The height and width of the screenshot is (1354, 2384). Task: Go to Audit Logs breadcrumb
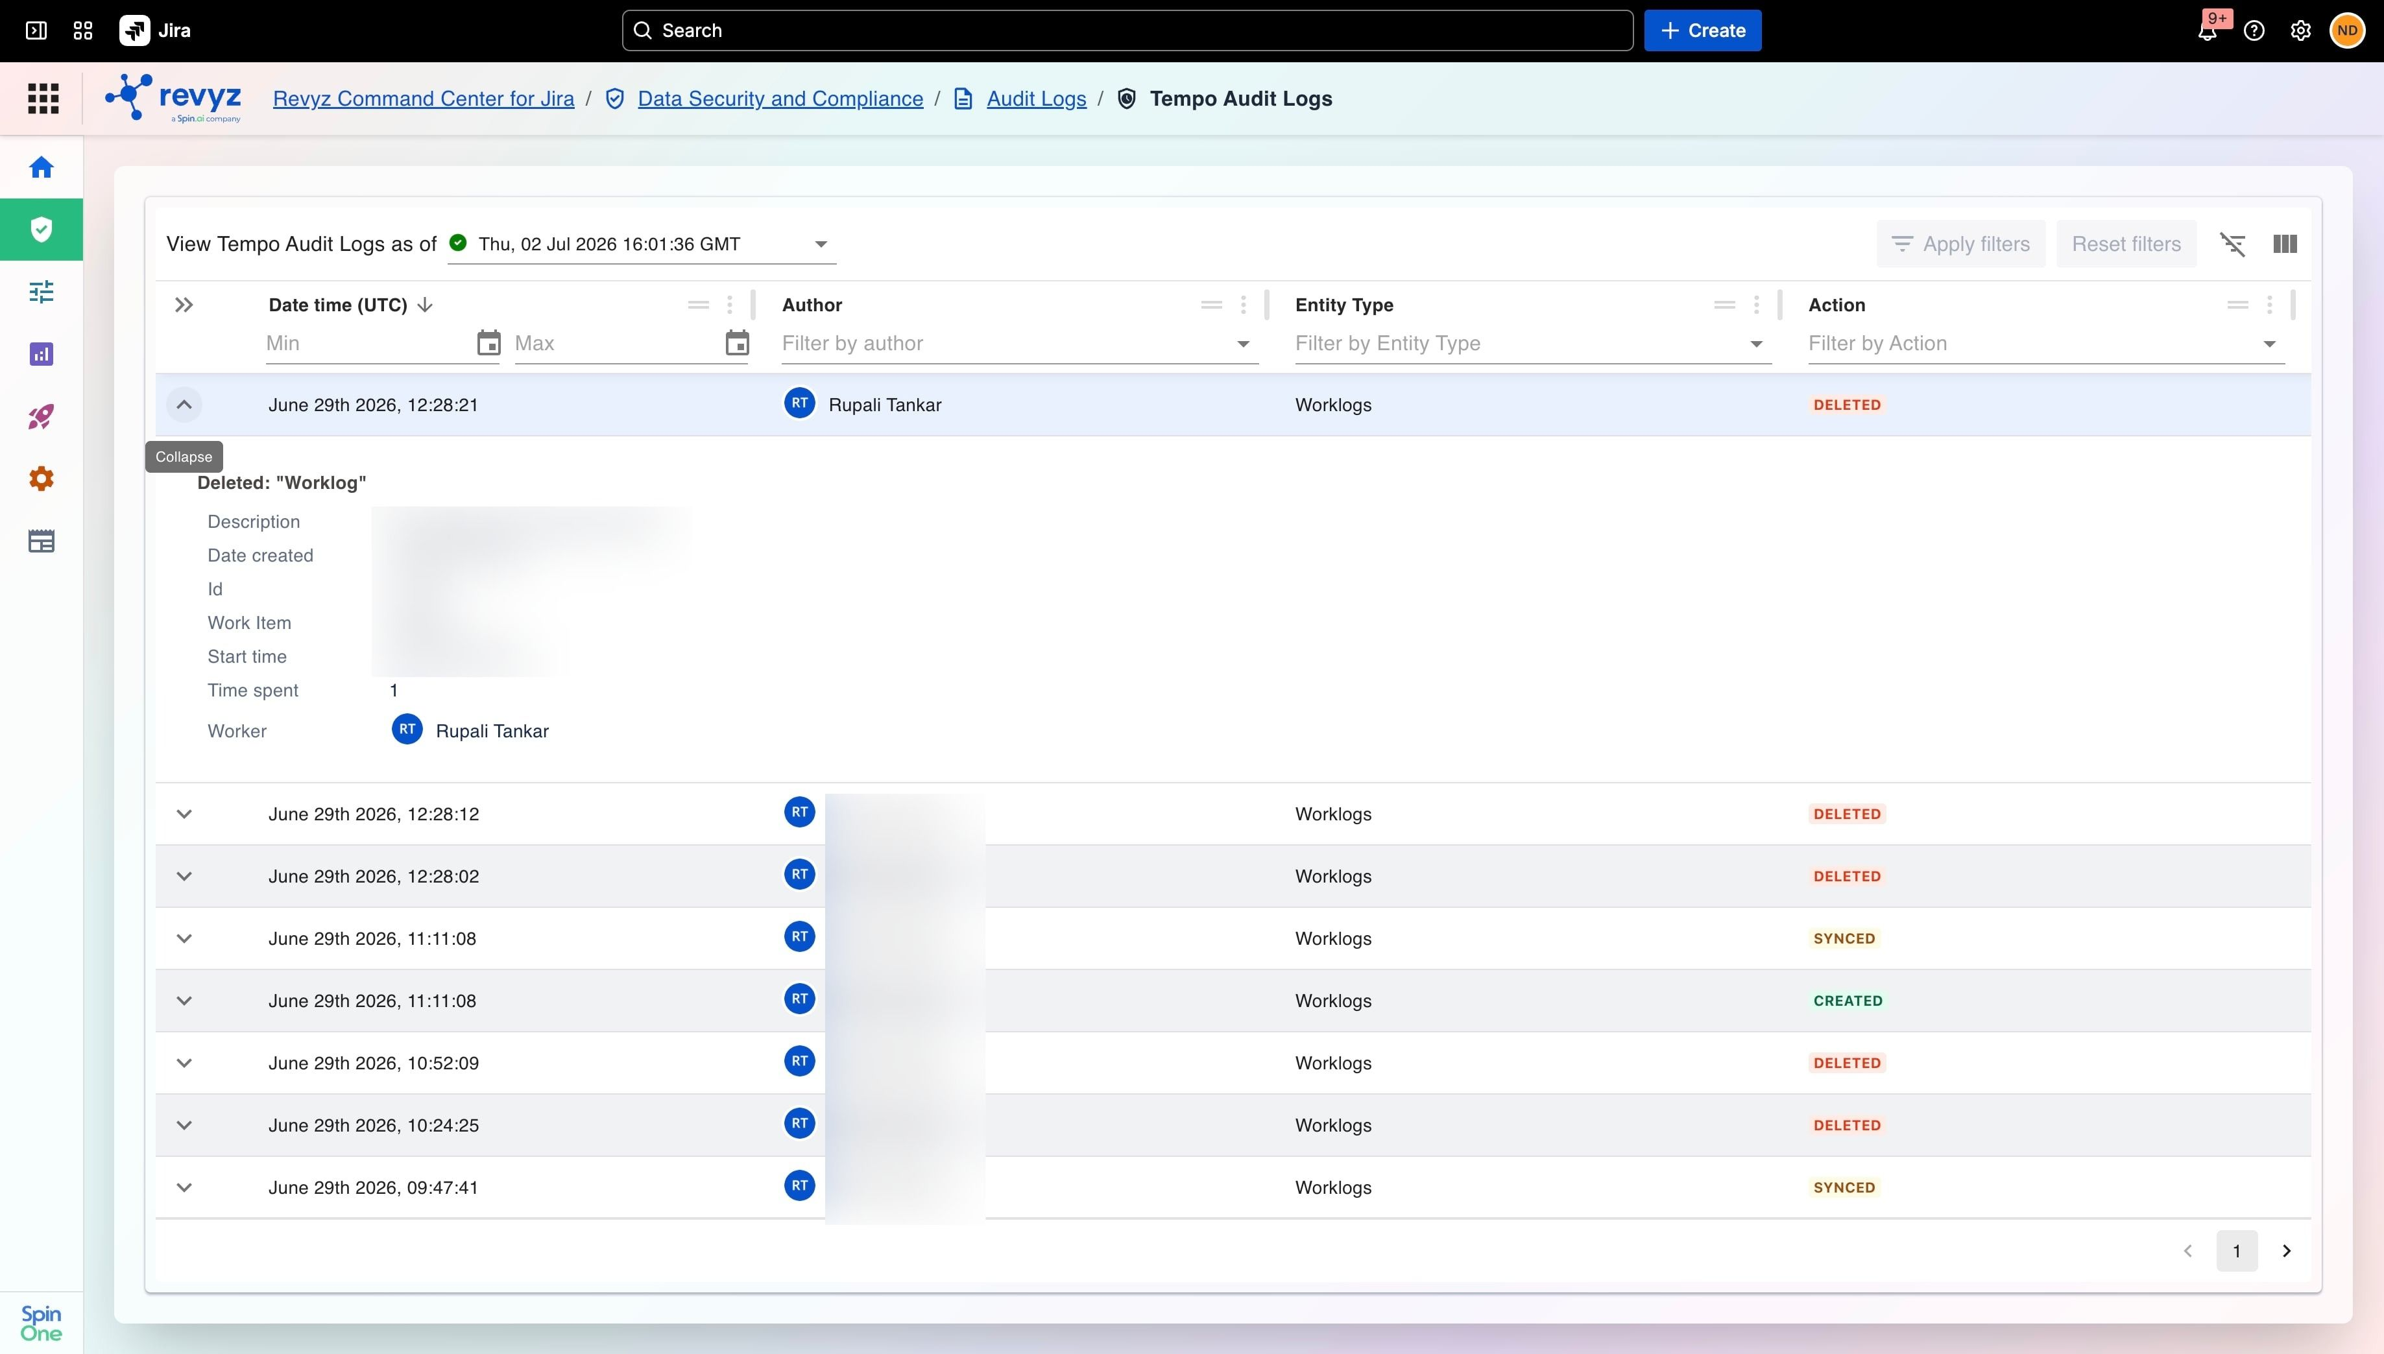(1036, 99)
